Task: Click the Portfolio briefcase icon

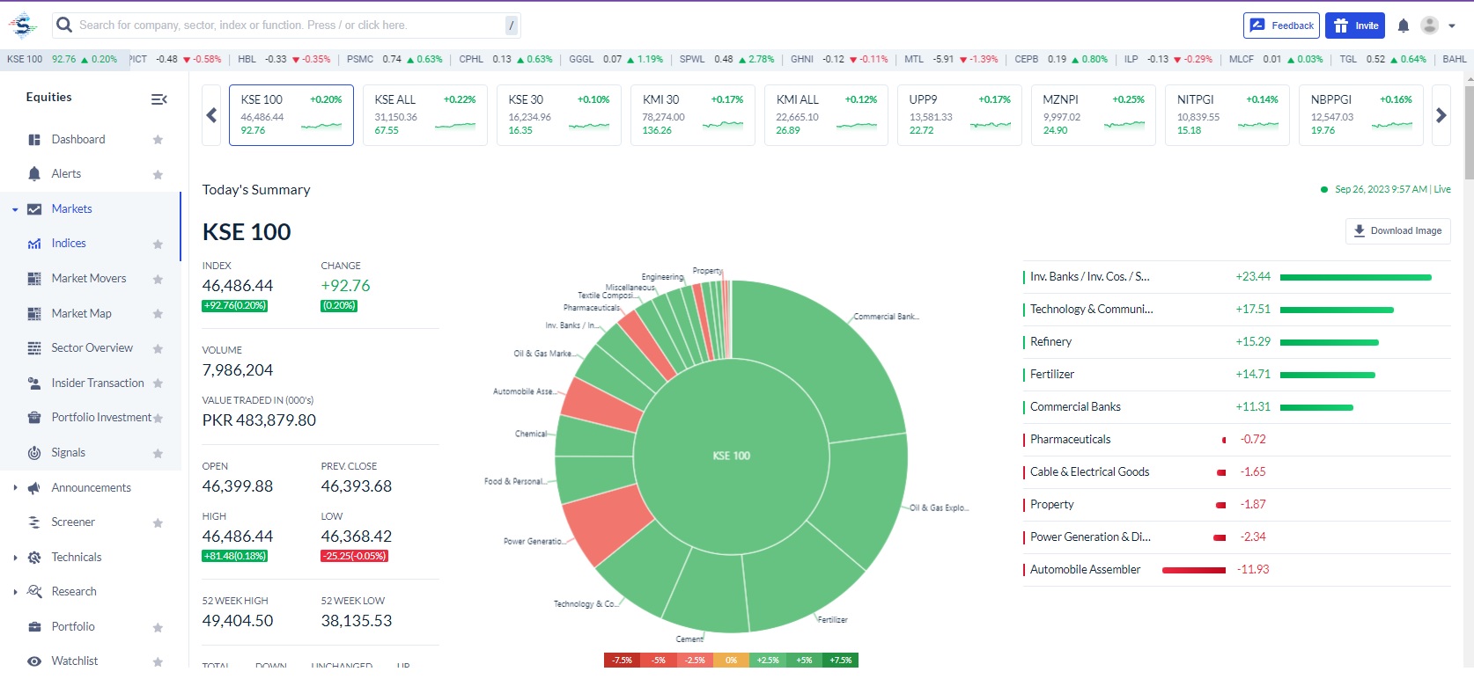Action: click(34, 627)
